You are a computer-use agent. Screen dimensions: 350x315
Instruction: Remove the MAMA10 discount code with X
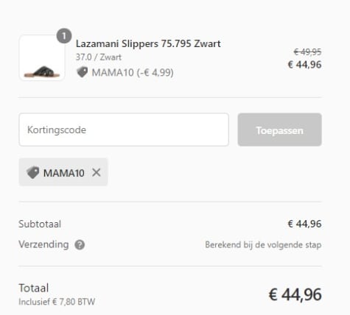tap(97, 172)
